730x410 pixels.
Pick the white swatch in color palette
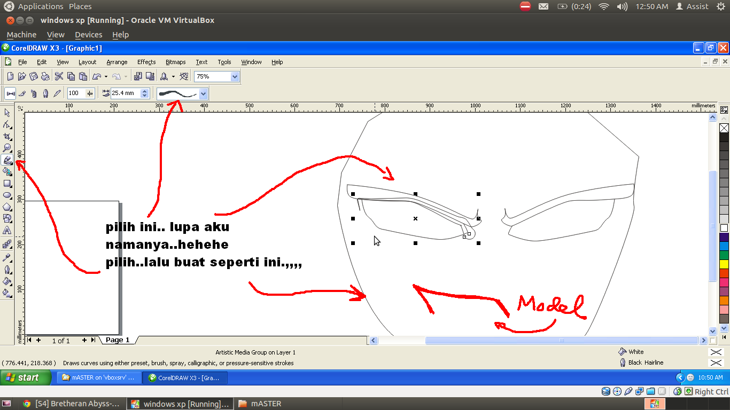coord(724,228)
